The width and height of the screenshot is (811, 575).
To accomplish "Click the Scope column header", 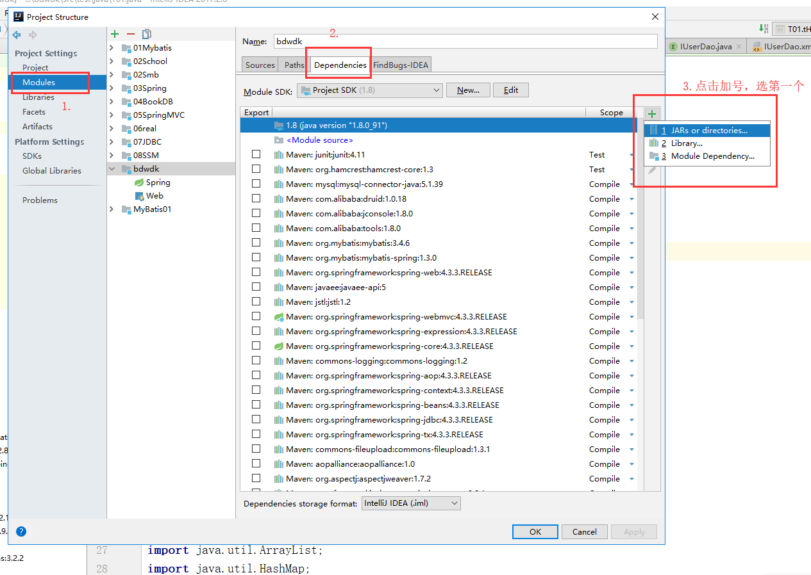I will pyautogui.click(x=611, y=113).
